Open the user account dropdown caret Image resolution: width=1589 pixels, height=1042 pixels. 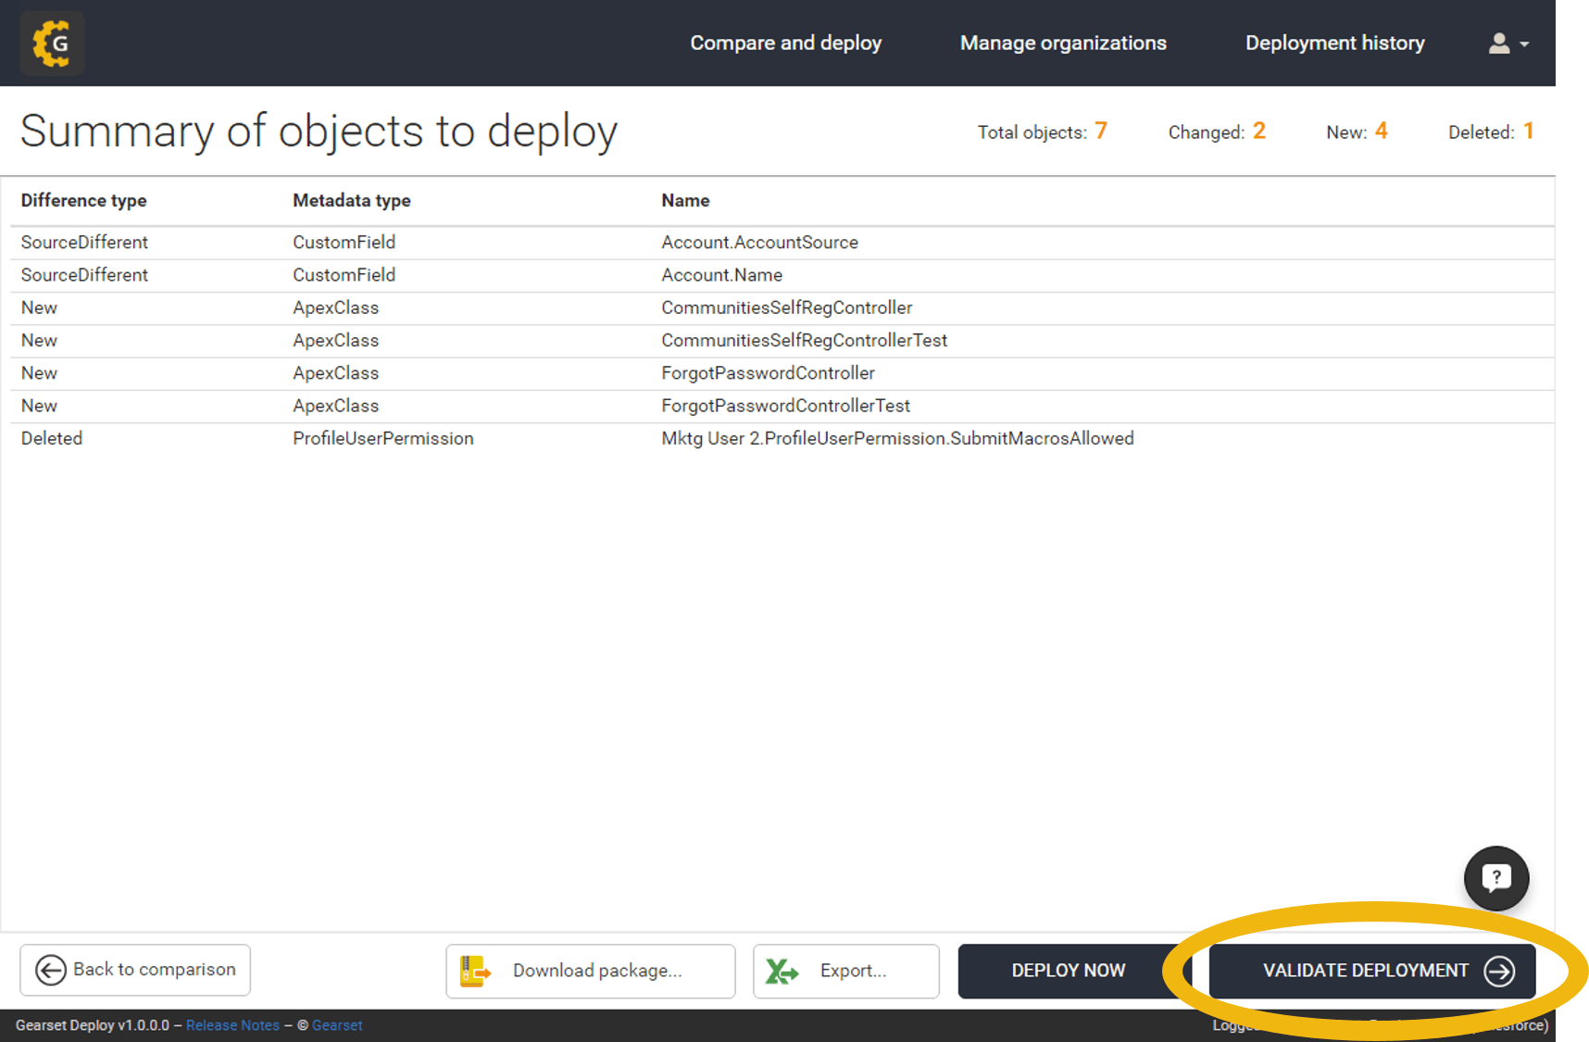(1524, 44)
